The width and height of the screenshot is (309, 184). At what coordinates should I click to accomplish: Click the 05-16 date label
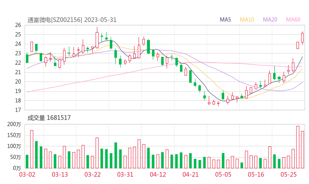(x=256, y=174)
